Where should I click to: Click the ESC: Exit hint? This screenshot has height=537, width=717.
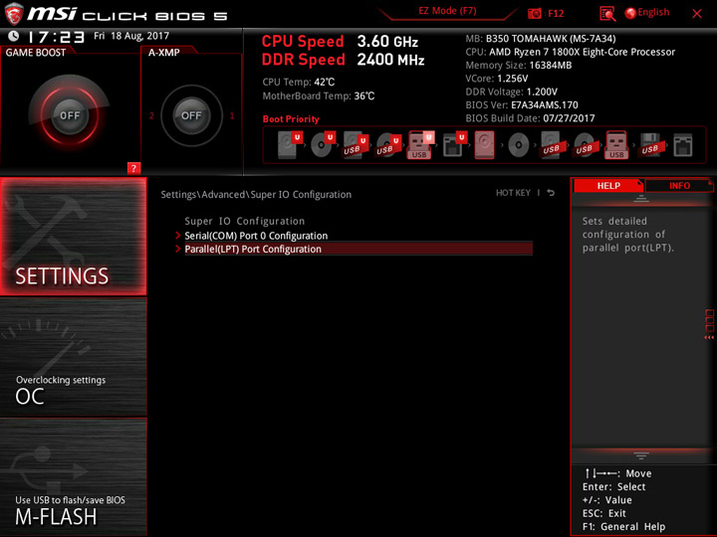(604, 513)
